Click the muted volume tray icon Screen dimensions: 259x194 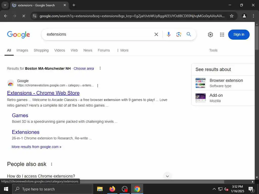pos(226,189)
